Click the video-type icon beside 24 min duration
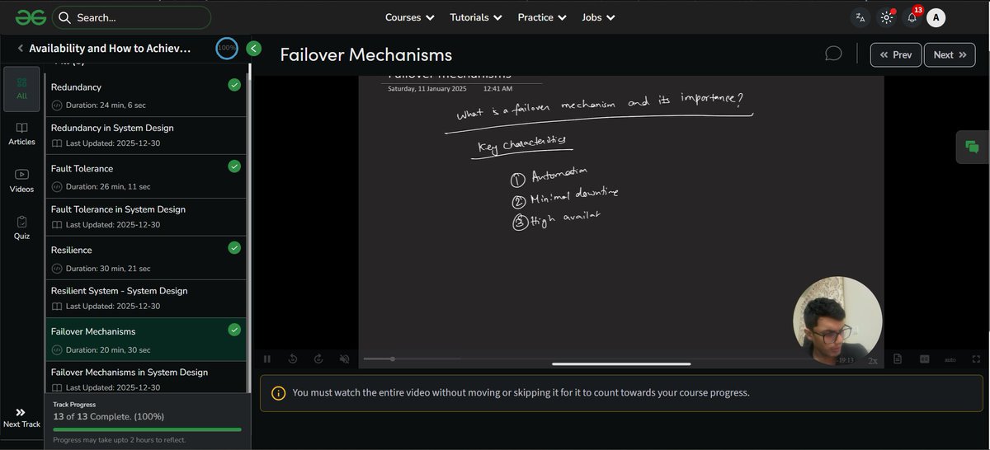The width and height of the screenshot is (990, 450). pos(57,105)
